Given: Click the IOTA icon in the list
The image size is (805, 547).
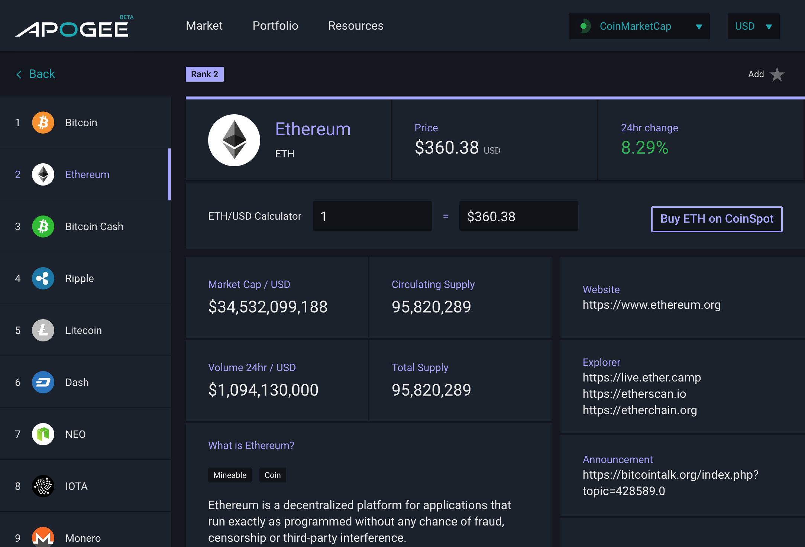Looking at the screenshot, I should (x=43, y=487).
